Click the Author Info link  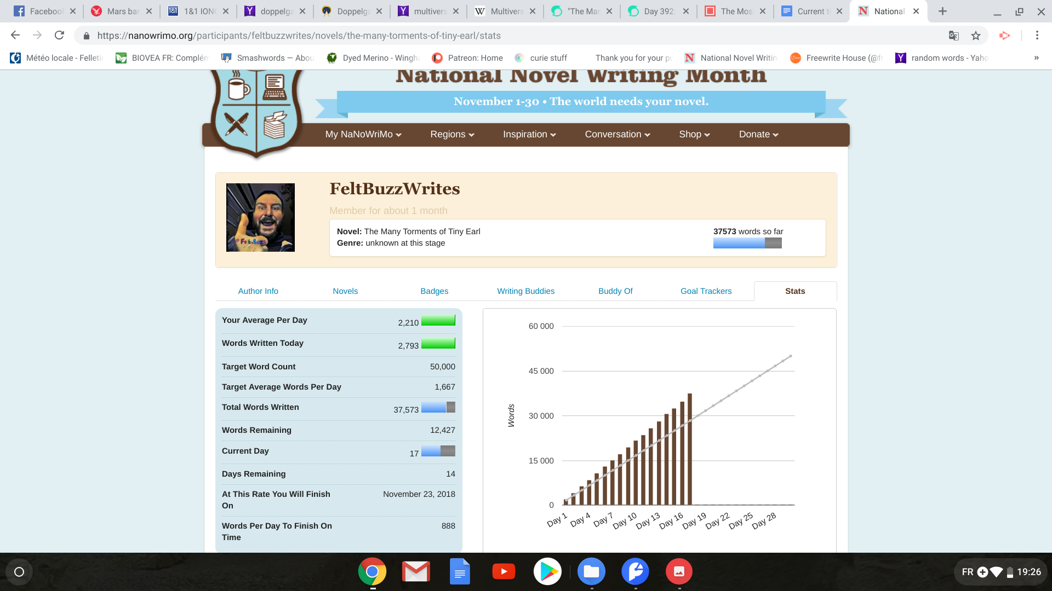(258, 291)
